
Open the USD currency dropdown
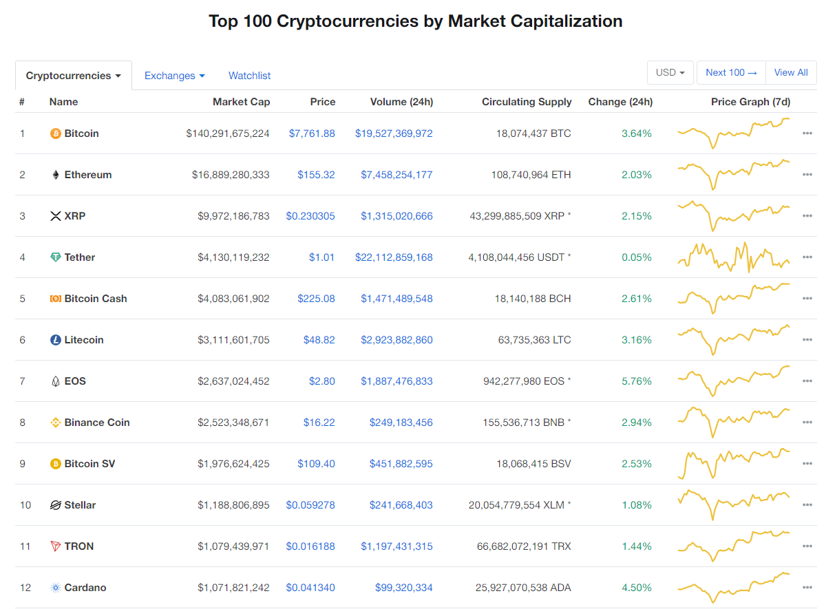tap(670, 72)
